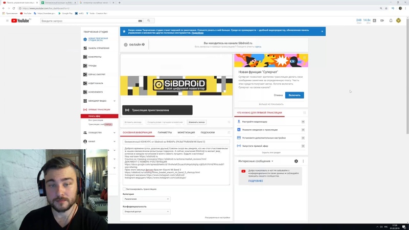Switch to Основная информация tab

pos(137,133)
